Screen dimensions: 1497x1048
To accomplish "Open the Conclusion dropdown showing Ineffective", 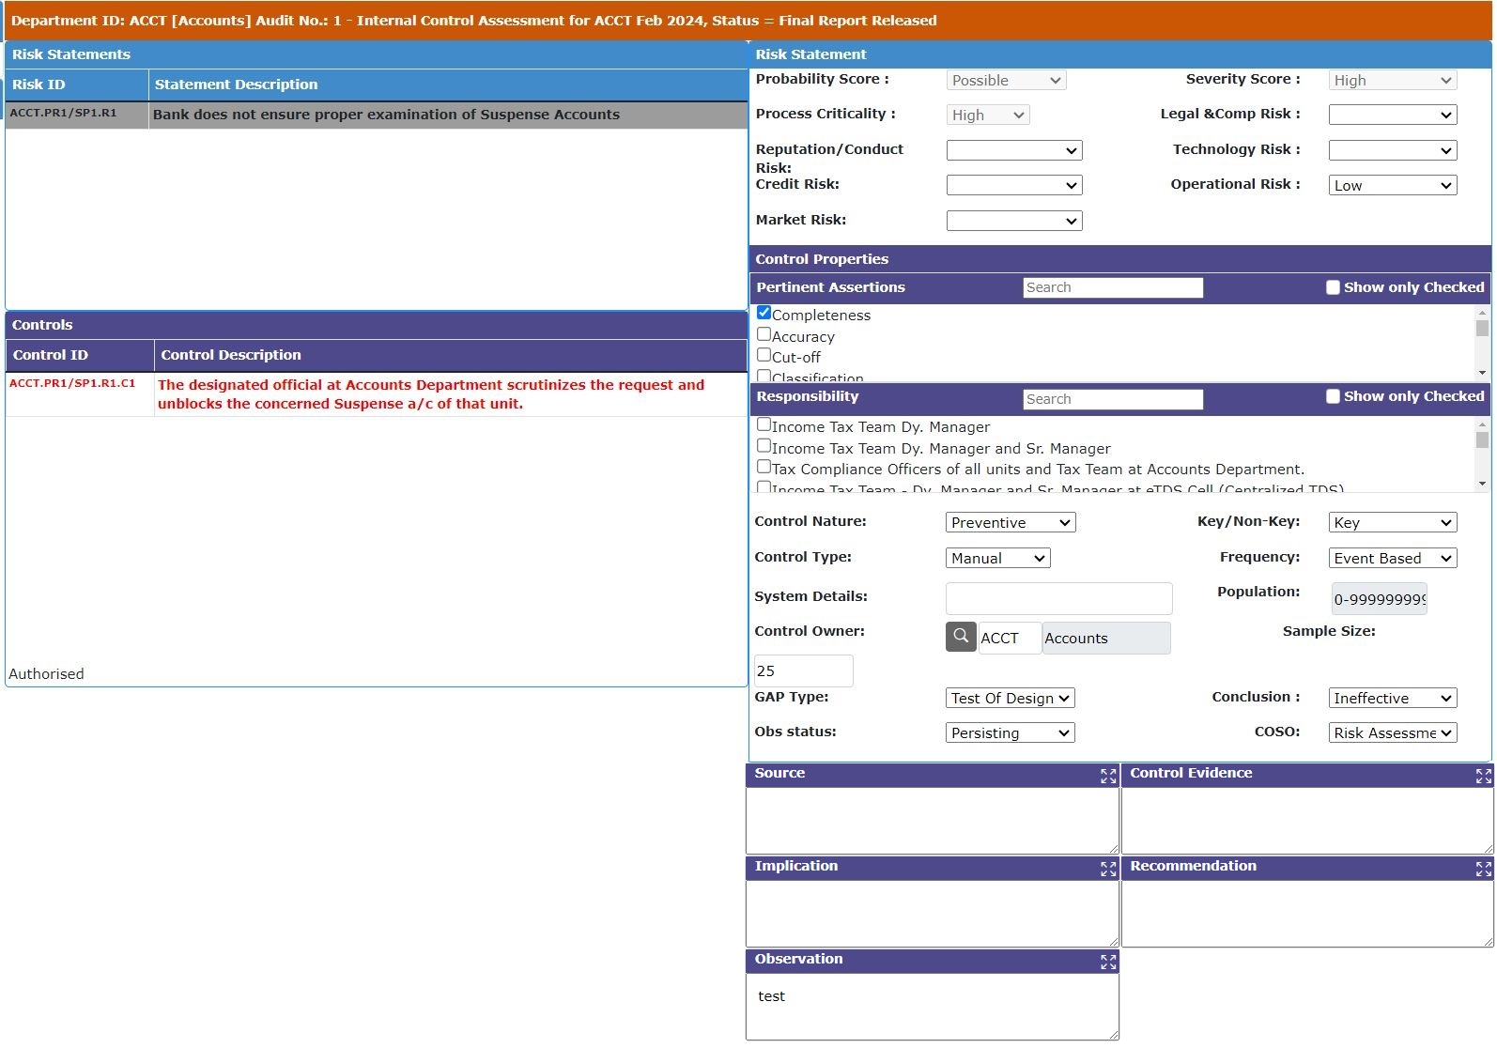I will 1393,698.
